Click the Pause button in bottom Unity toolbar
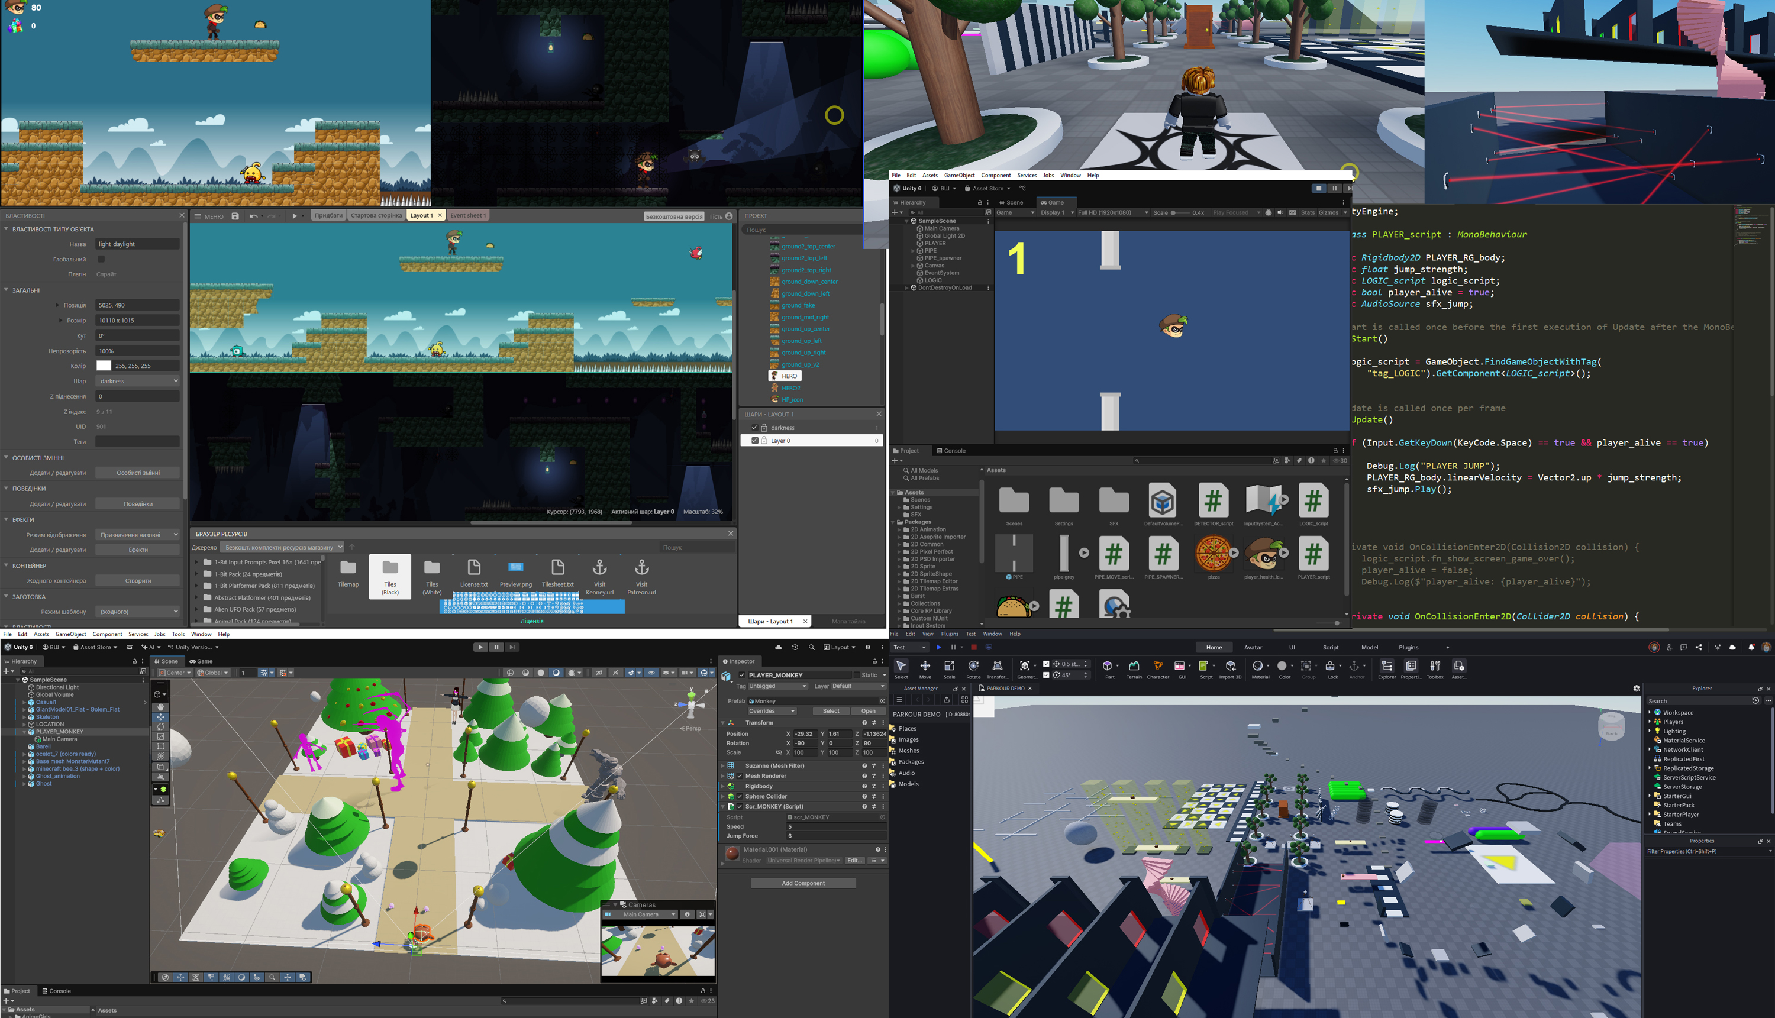This screenshot has height=1018, width=1775. (x=496, y=648)
